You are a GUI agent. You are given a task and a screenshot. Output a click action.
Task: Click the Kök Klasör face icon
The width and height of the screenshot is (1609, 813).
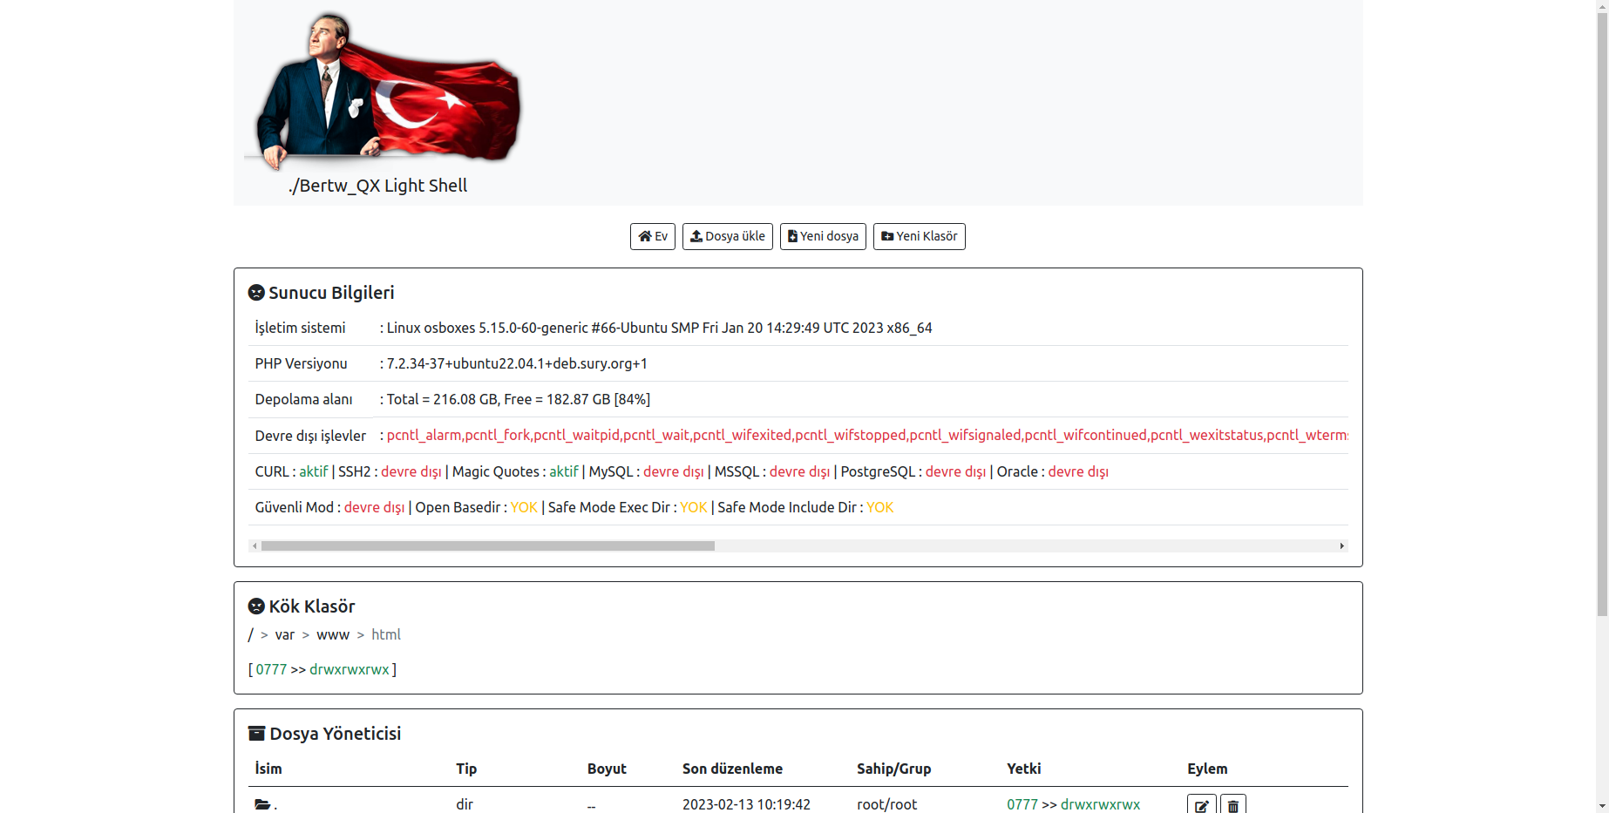pyautogui.click(x=256, y=606)
